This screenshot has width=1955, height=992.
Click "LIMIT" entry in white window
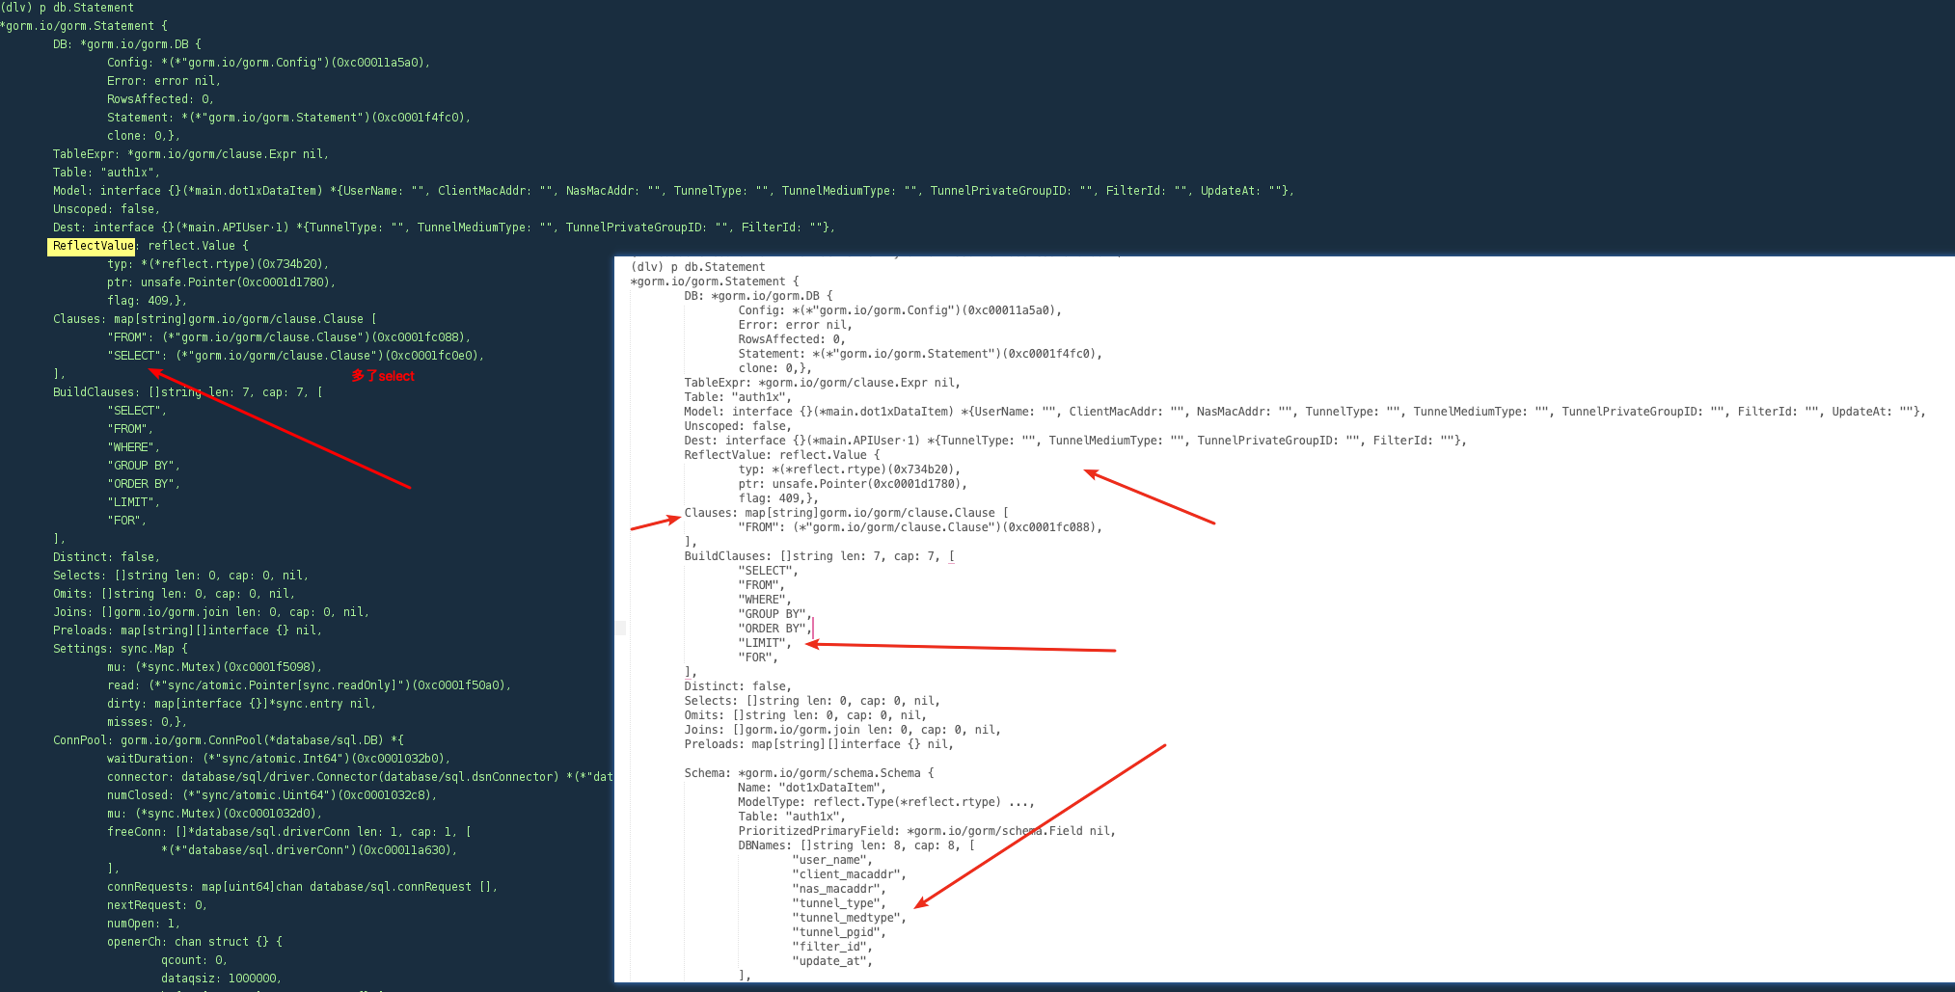765,643
